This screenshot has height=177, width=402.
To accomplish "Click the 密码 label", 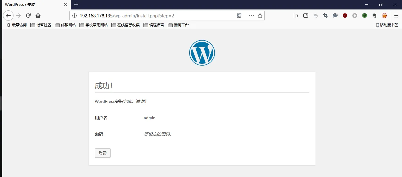I will point(99,134).
